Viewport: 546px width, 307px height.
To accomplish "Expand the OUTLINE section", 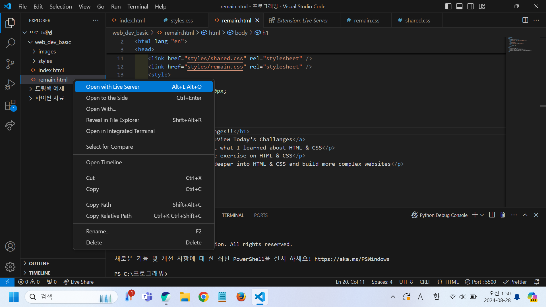I will 39,264.
